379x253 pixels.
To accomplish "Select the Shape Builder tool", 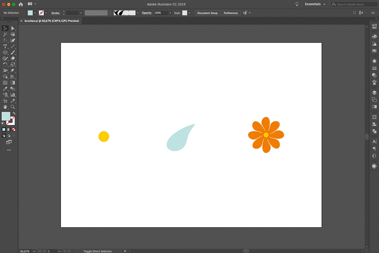I will [5, 77].
